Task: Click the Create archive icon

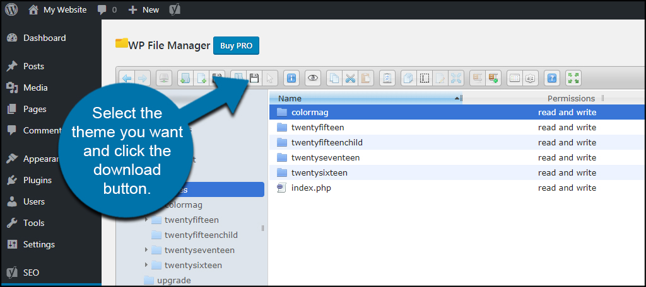Action: click(x=493, y=77)
